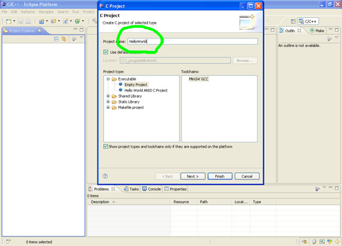The width and height of the screenshot is (342, 246).
Task: Select the Shared Library folder item
Action: pyautogui.click(x=130, y=96)
